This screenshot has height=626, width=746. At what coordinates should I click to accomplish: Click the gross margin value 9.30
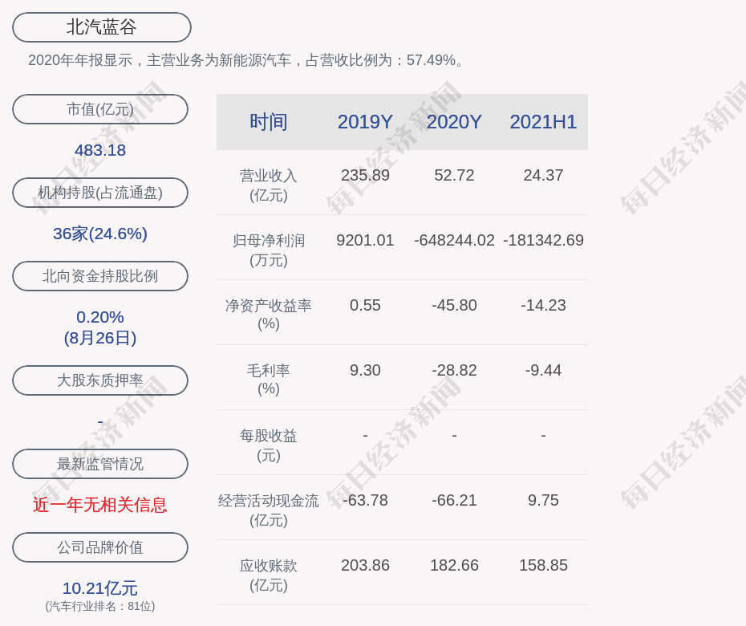pos(365,370)
